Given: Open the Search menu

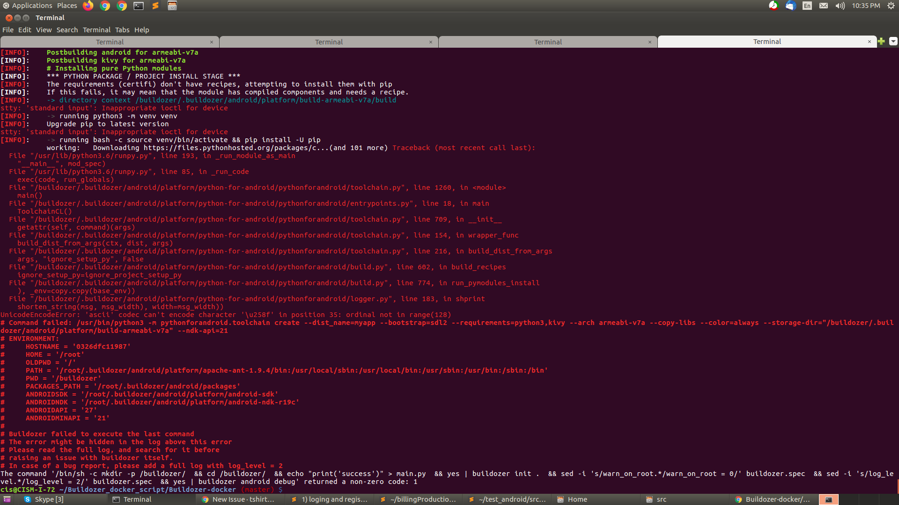Looking at the screenshot, I should (x=67, y=30).
